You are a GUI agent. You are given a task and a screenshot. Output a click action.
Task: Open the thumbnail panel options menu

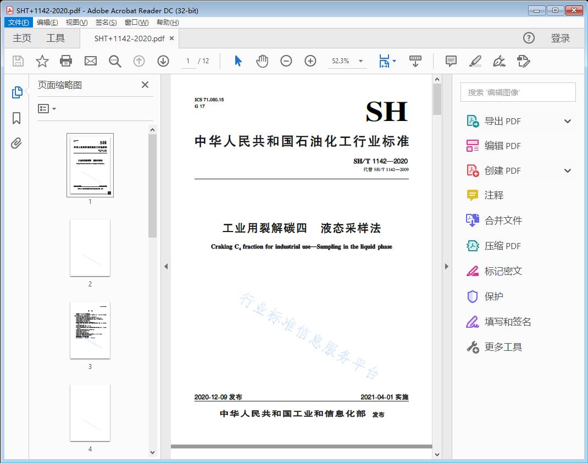[x=46, y=108]
